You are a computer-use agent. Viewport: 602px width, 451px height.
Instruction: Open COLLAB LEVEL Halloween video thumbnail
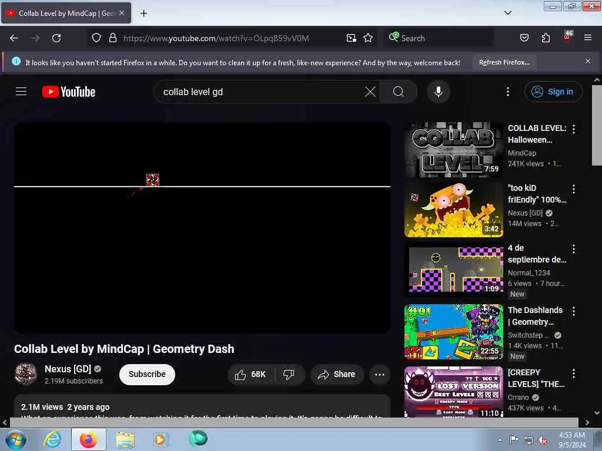coord(453,150)
